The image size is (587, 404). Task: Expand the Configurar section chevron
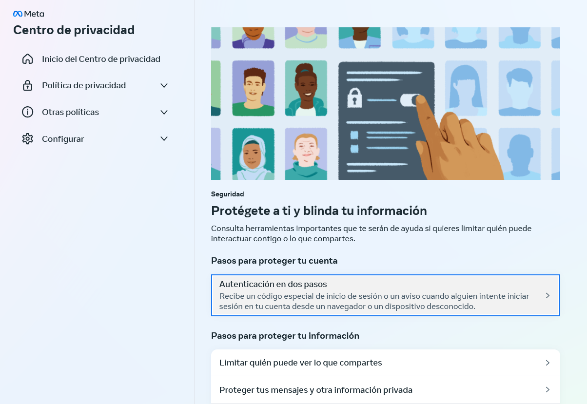tap(164, 139)
